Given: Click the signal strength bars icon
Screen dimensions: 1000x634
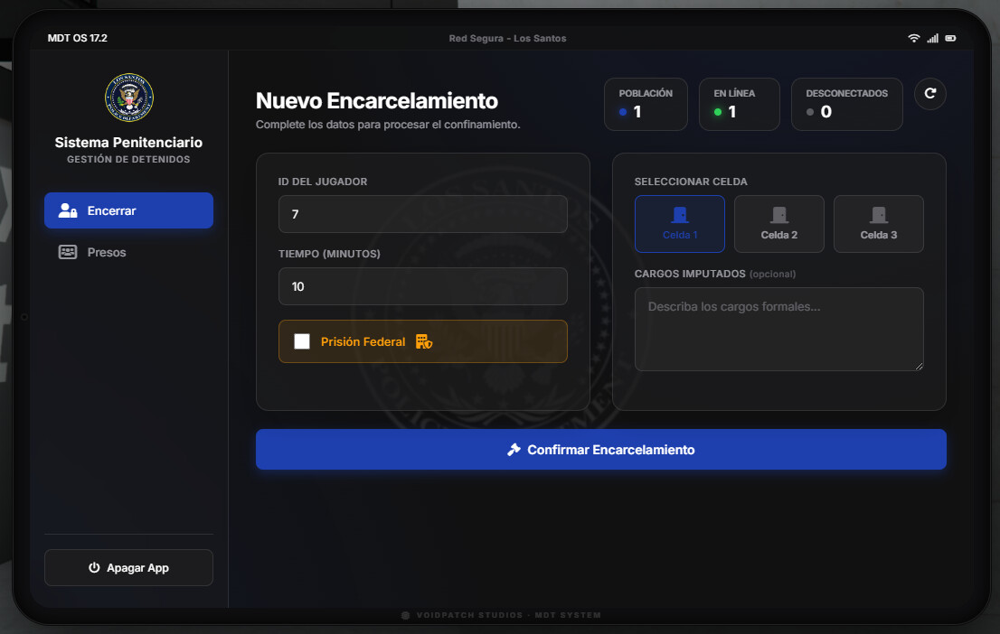Looking at the screenshot, I should [932, 38].
